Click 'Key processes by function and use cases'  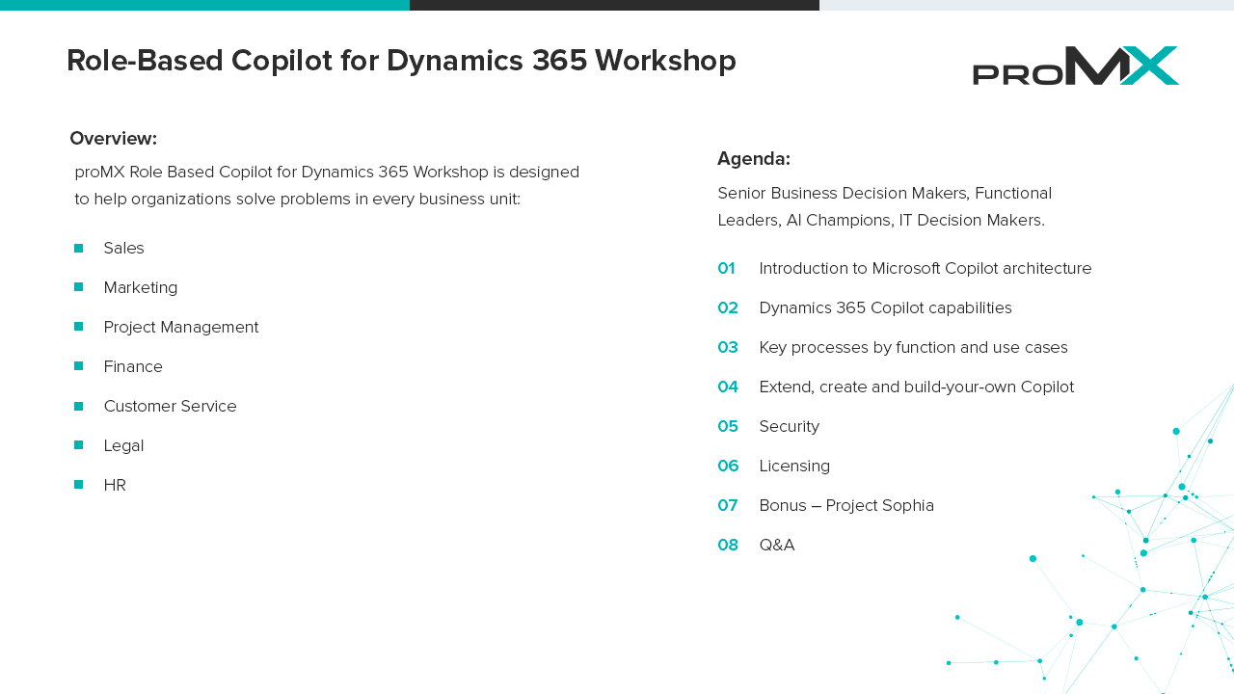tap(913, 347)
